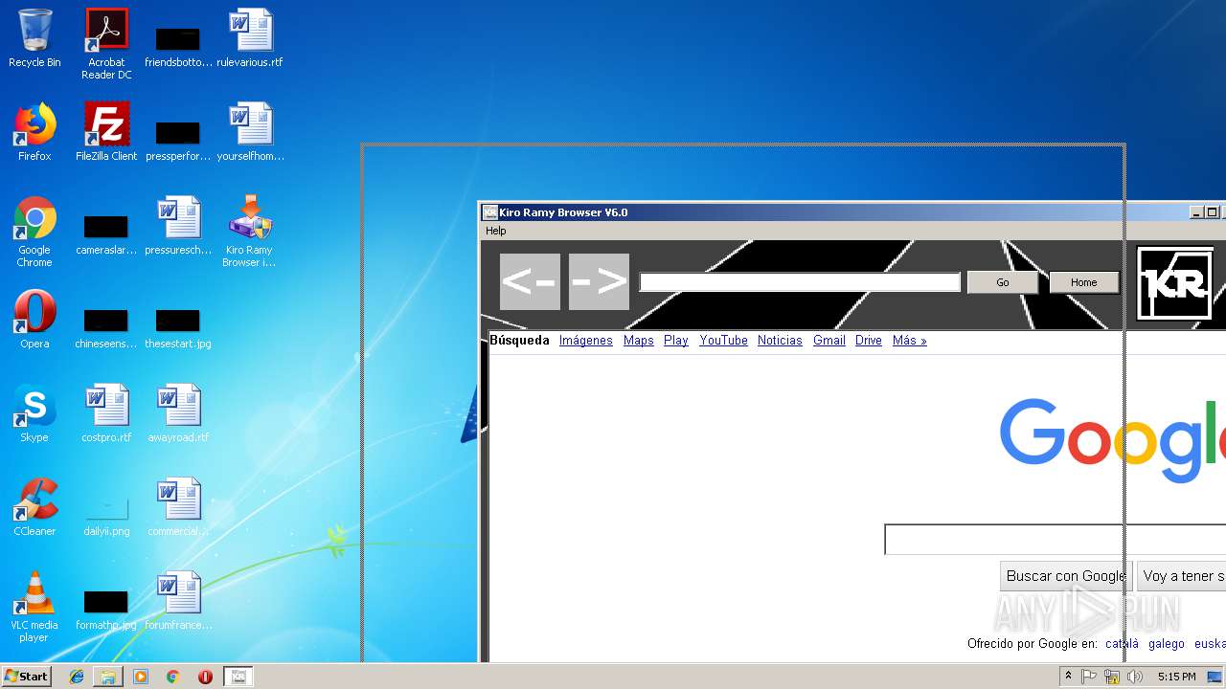Select dailyii.png file icon
The width and height of the screenshot is (1226, 689).
pyautogui.click(x=106, y=515)
